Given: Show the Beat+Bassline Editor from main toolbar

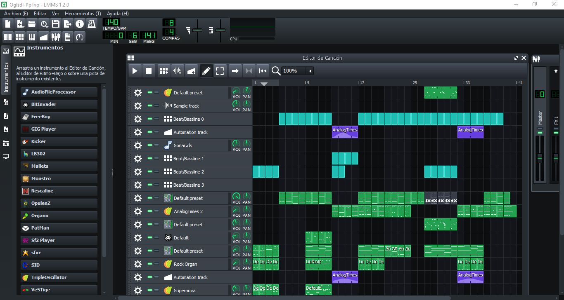Looking at the screenshot, I should pos(20,37).
